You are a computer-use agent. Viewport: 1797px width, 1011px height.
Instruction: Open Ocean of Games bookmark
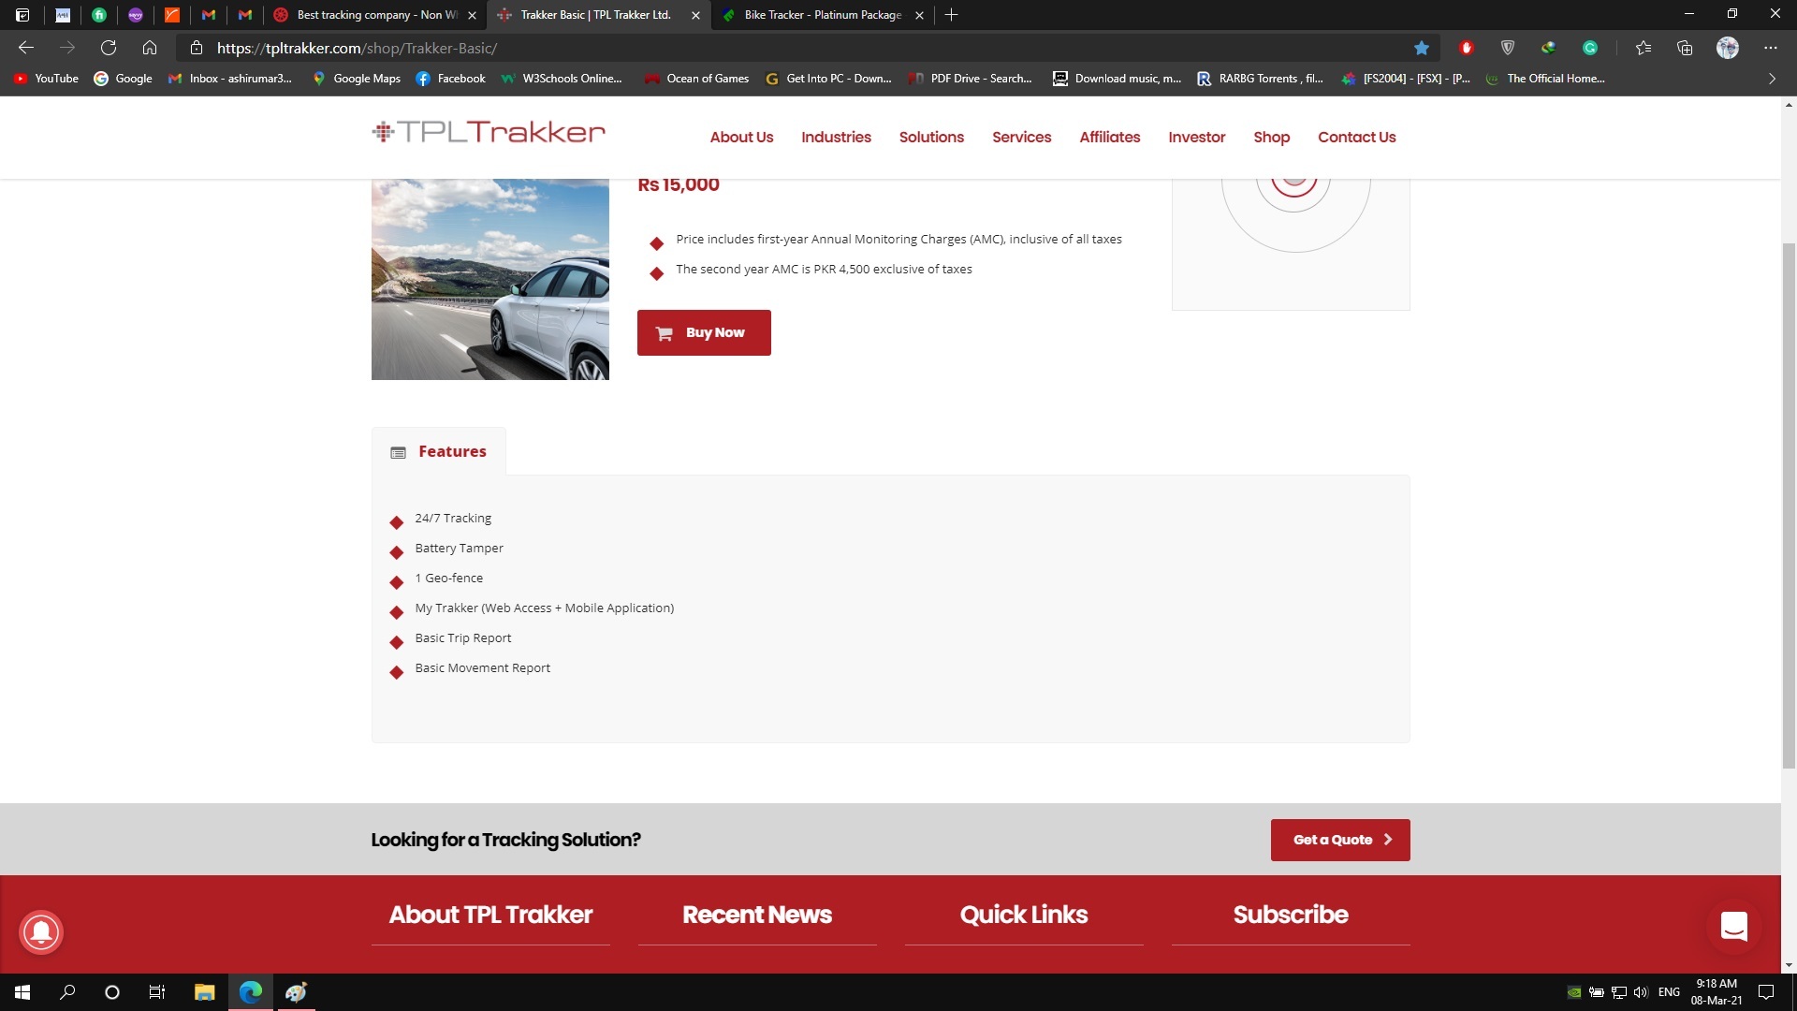coord(696,79)
